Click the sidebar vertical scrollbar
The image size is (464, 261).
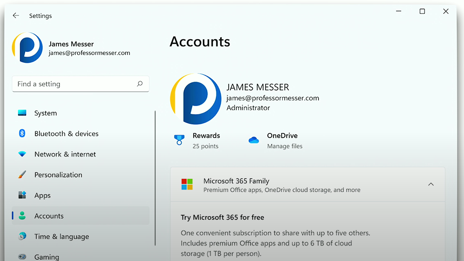pyautogui.click(x=155, y=178)
